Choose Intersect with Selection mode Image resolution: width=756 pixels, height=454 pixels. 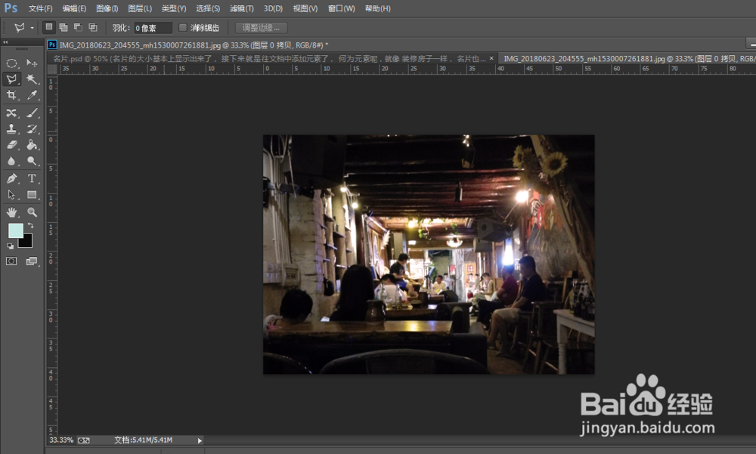click(x=92, y=27)
